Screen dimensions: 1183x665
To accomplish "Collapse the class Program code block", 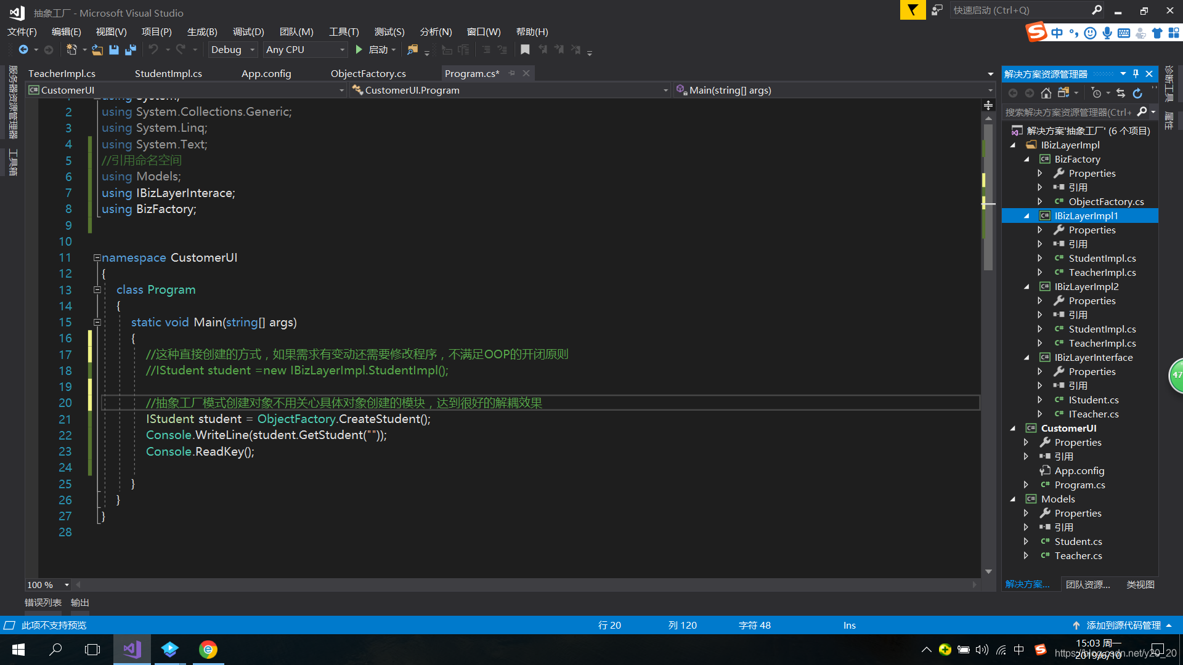I will point(97,290).
